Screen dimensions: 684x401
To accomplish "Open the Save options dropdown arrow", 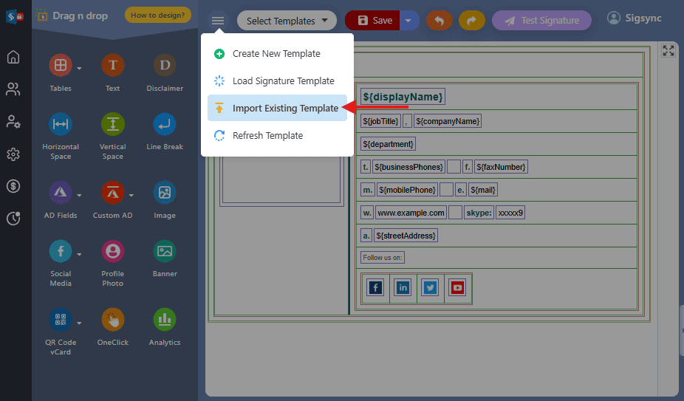I will [x=408, y=21].
